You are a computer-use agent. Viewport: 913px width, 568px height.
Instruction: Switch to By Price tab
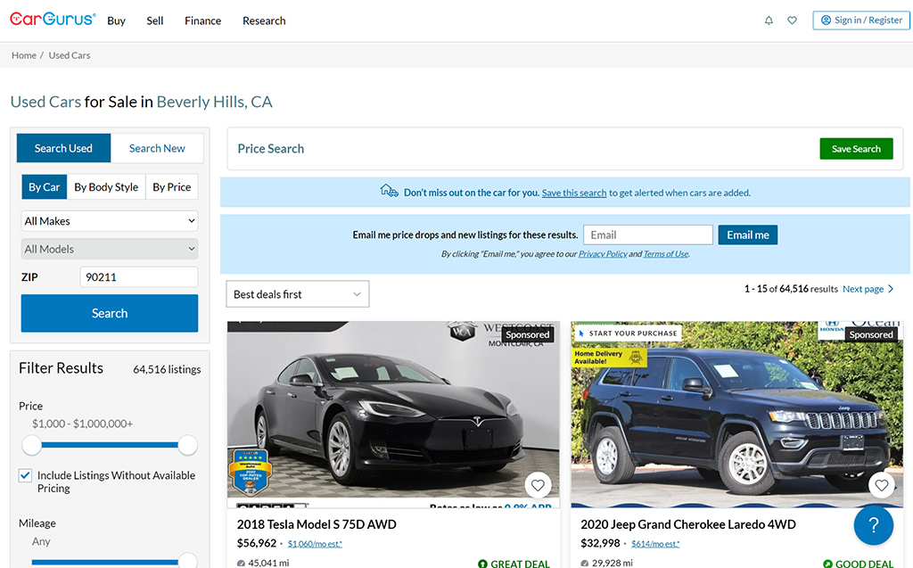172,187
